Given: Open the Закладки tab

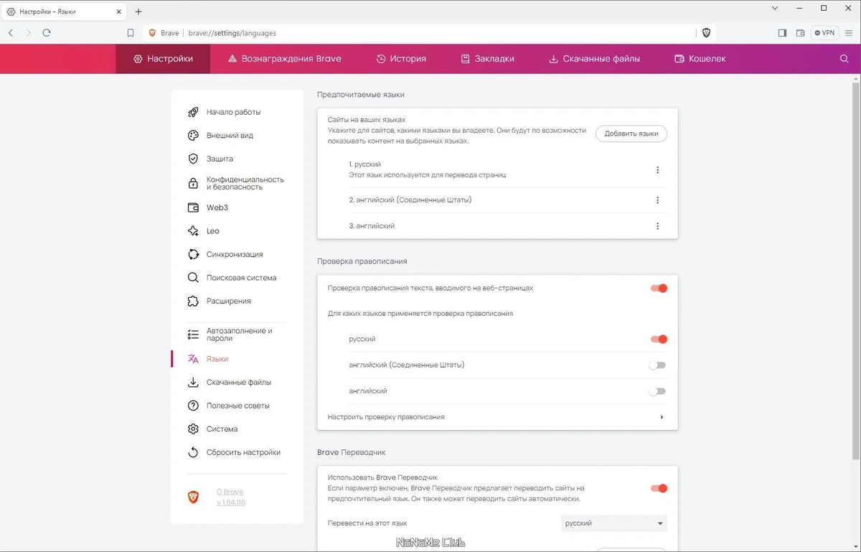Looking at the screenshot, I should 487,59.
